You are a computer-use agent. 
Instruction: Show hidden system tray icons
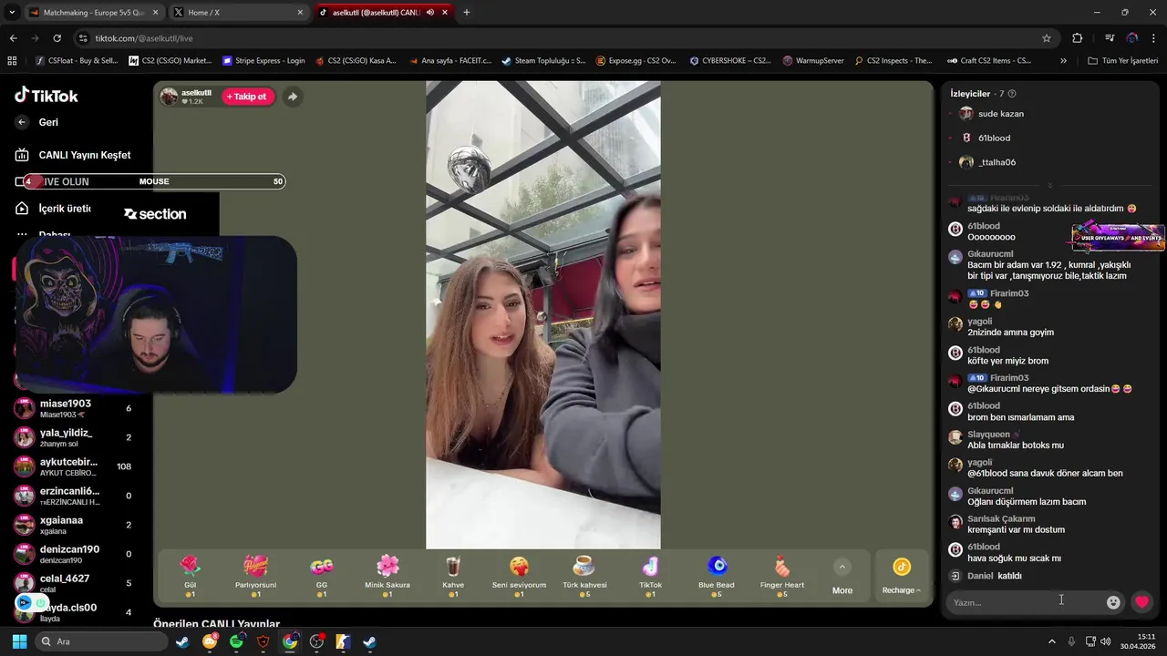tap(1051, 641)
